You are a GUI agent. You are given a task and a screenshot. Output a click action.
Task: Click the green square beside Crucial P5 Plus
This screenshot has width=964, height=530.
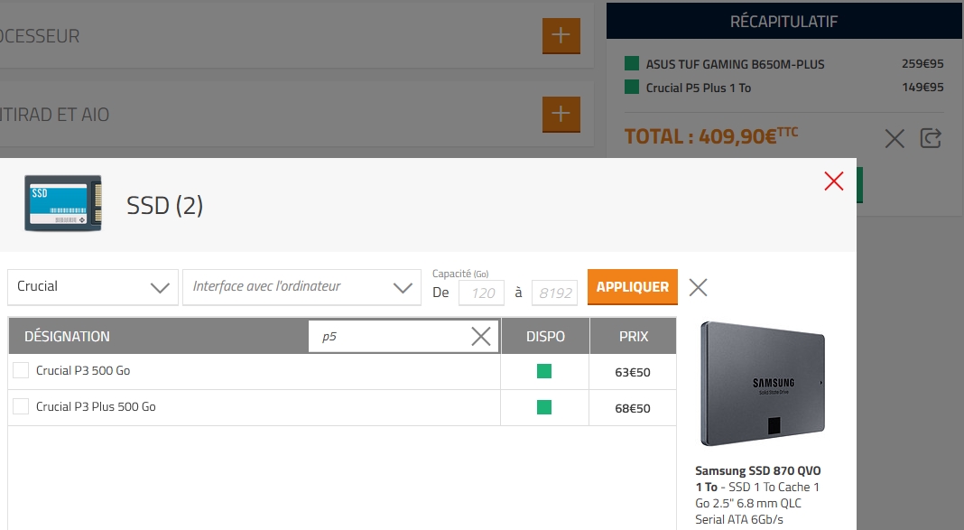[632, 87]
